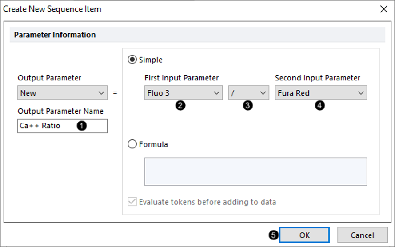
Task: Dismiss the dialog with Cancel
Action: click(362, 235)
